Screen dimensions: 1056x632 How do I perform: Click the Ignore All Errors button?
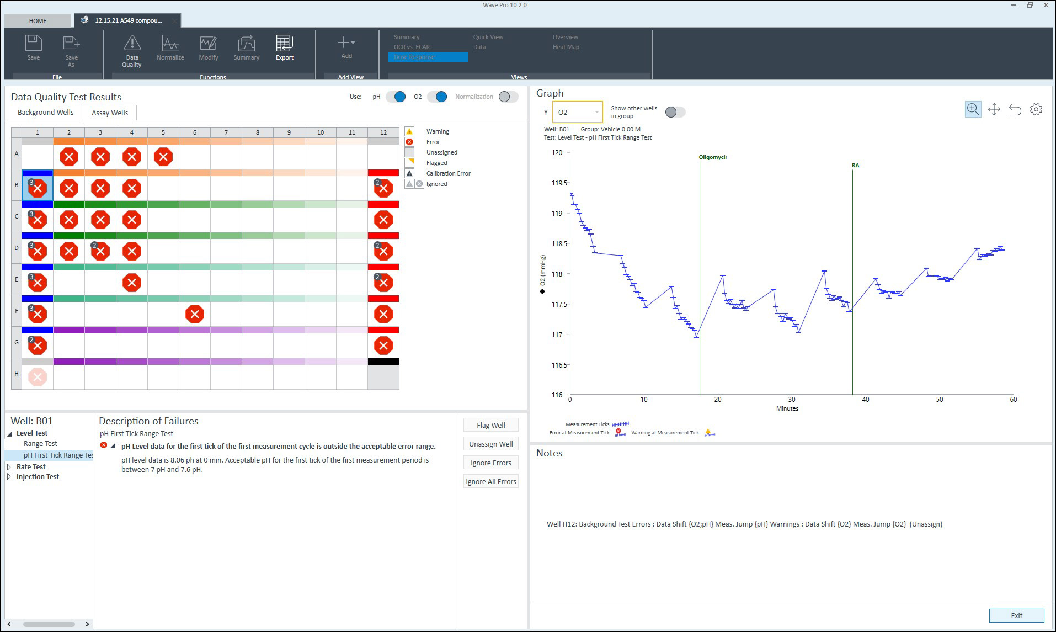click(x=491, y=481)
